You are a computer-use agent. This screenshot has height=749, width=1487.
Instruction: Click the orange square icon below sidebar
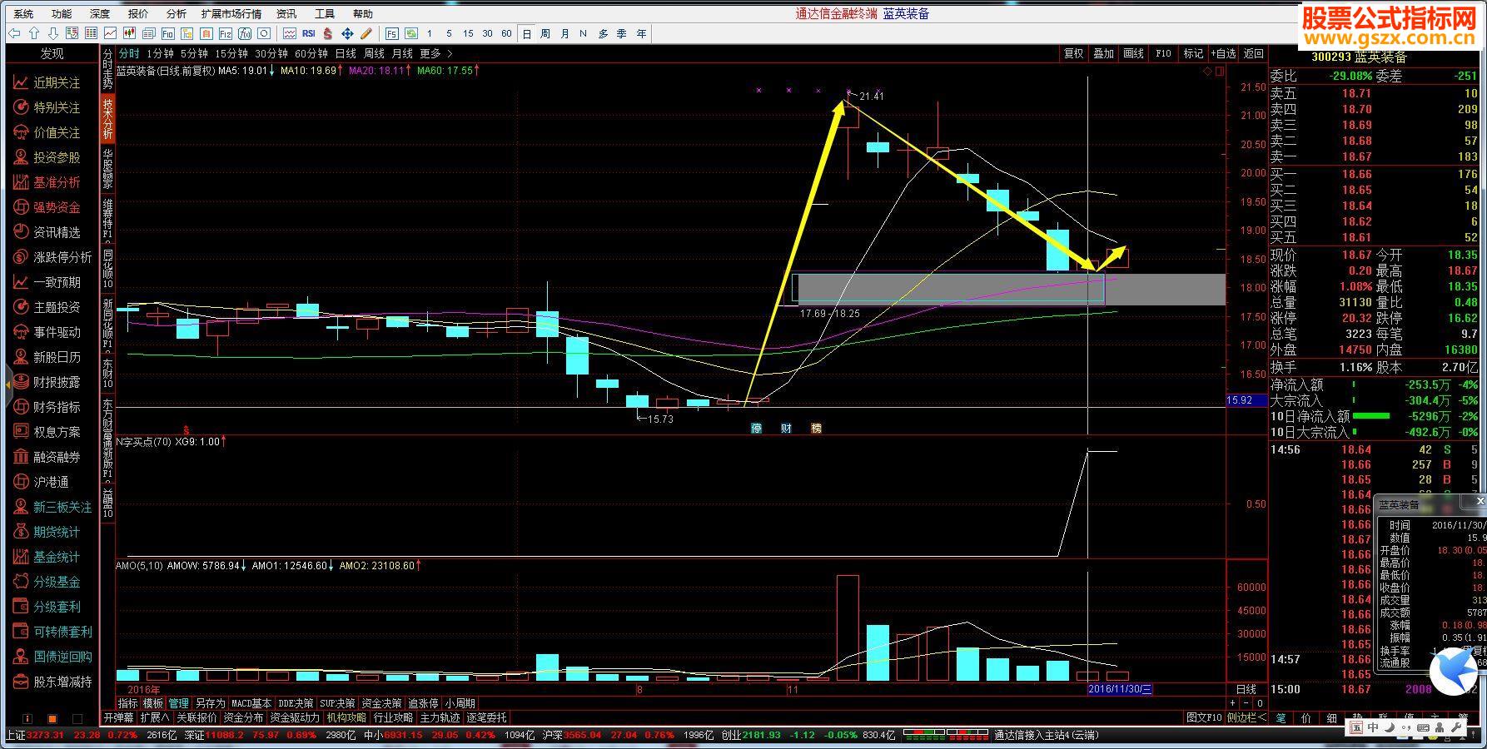[x=52, y=718]
